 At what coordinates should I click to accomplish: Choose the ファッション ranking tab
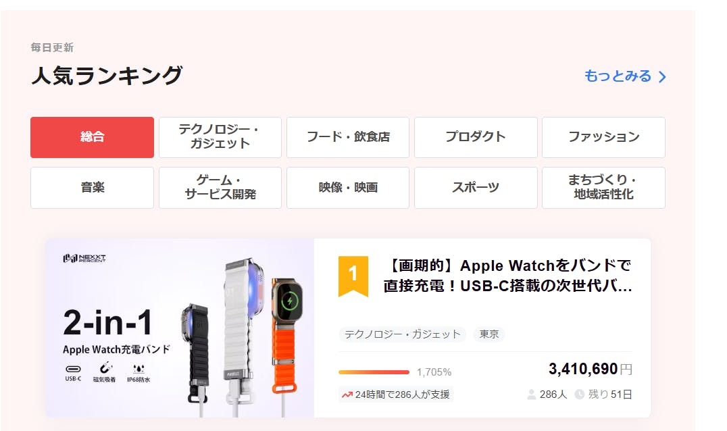click(x=603, y=137)
